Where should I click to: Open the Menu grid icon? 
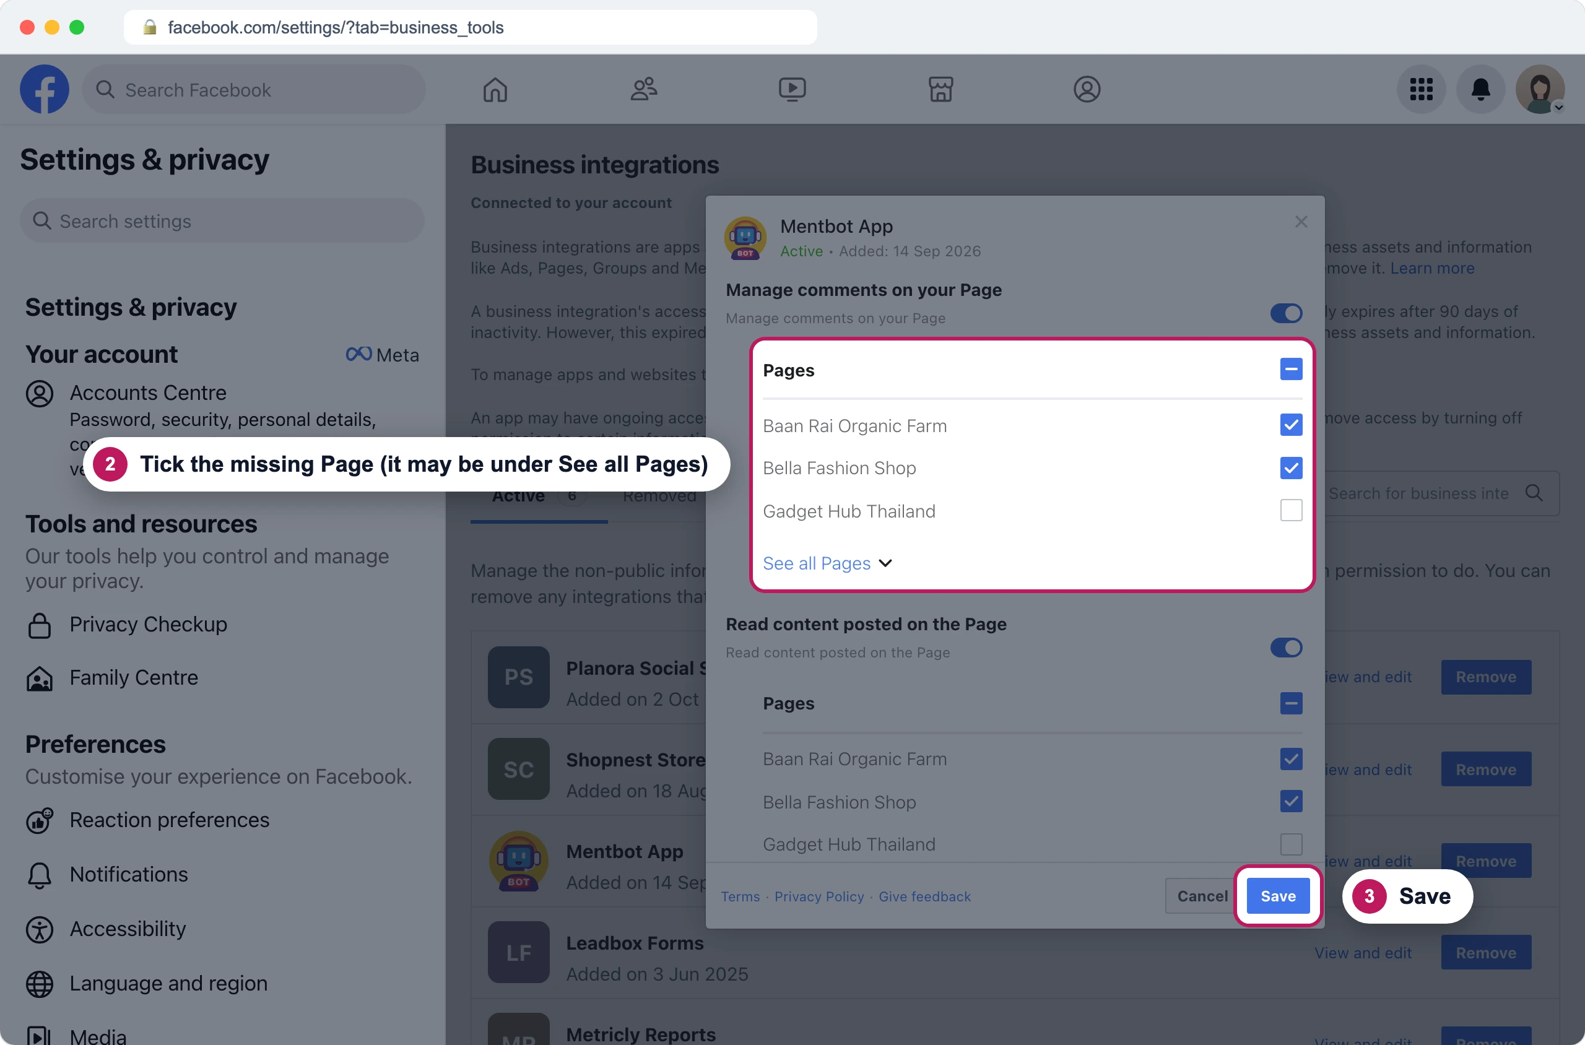tap(1421, 89)
